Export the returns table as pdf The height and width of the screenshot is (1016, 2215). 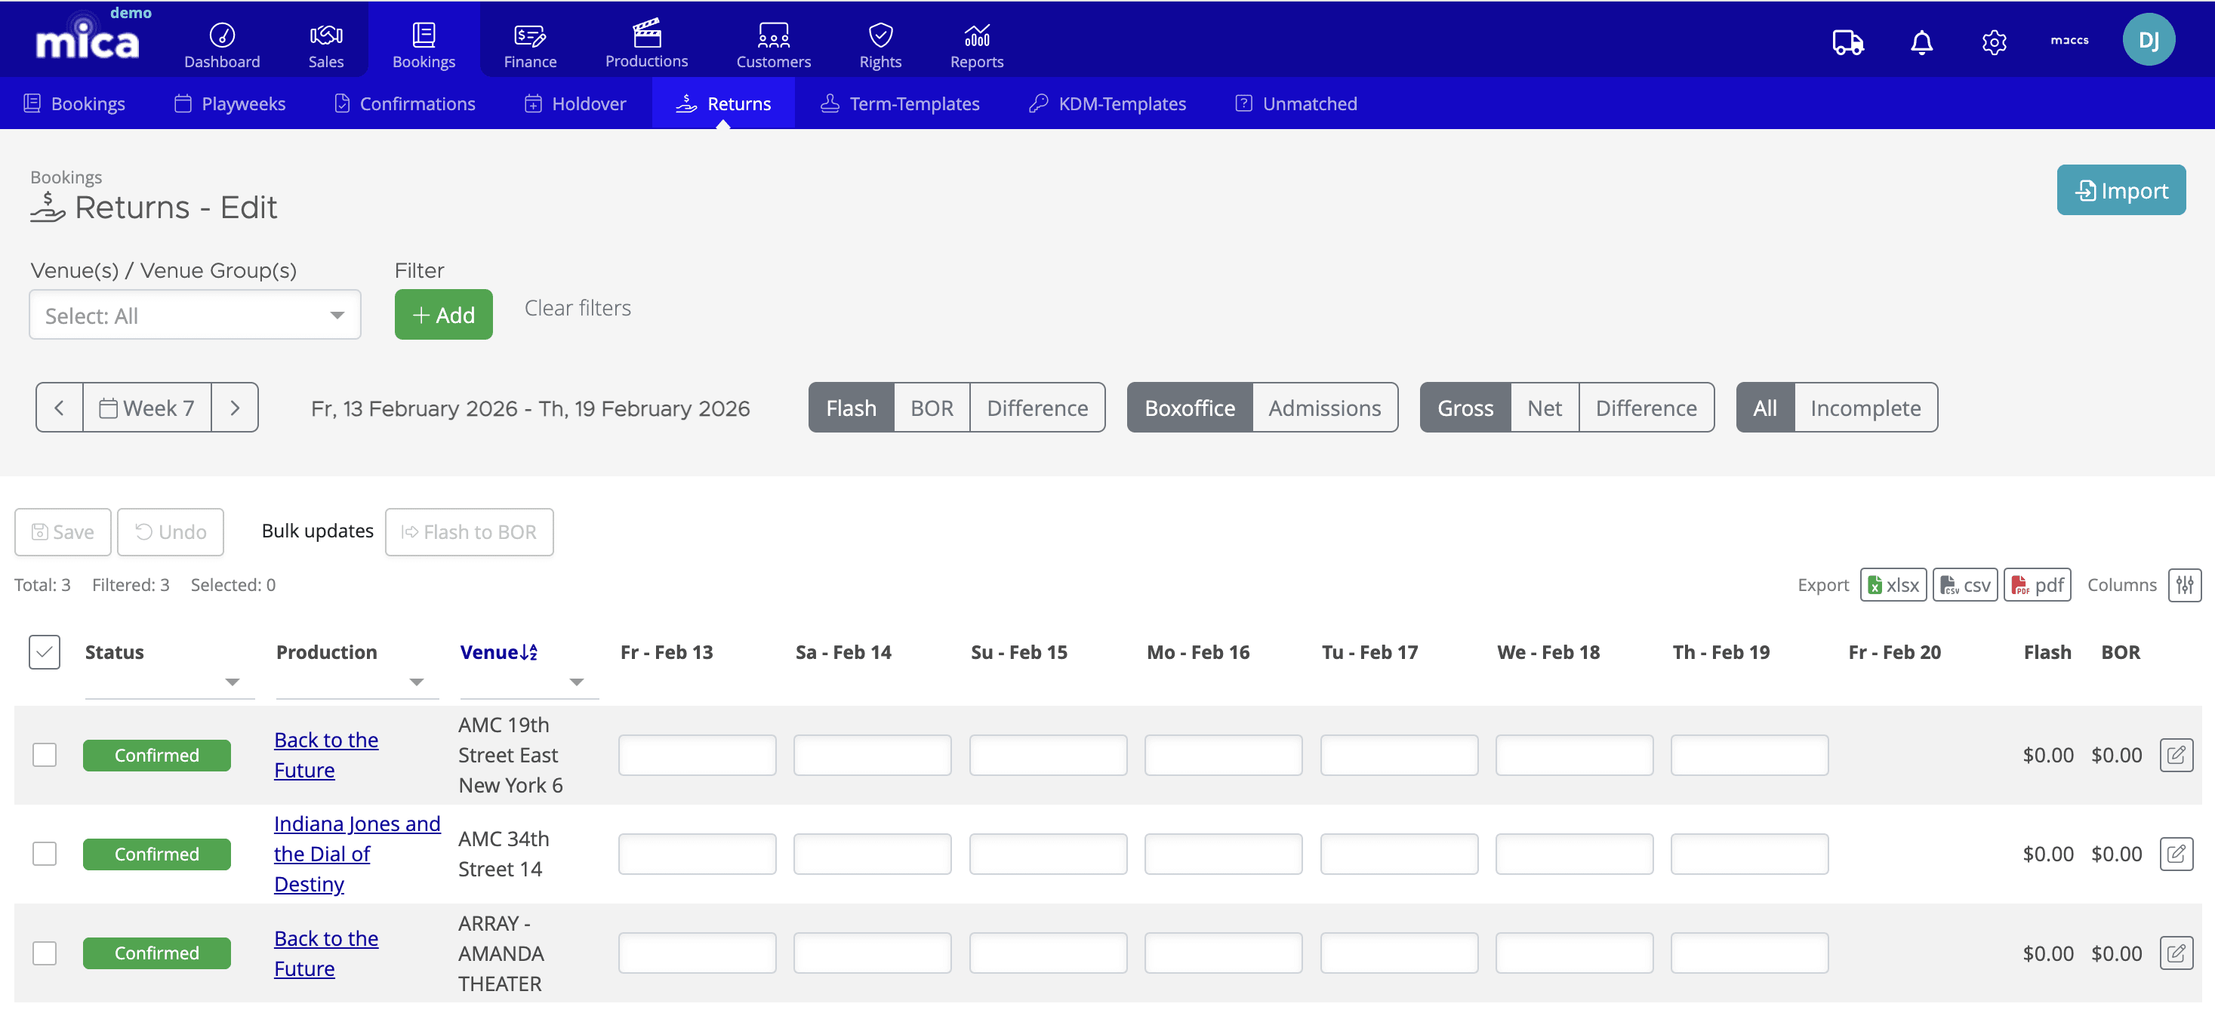pos(2037,584)
